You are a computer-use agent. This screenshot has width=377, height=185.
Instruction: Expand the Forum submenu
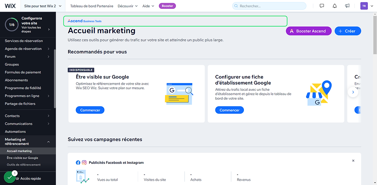[48, 57]
